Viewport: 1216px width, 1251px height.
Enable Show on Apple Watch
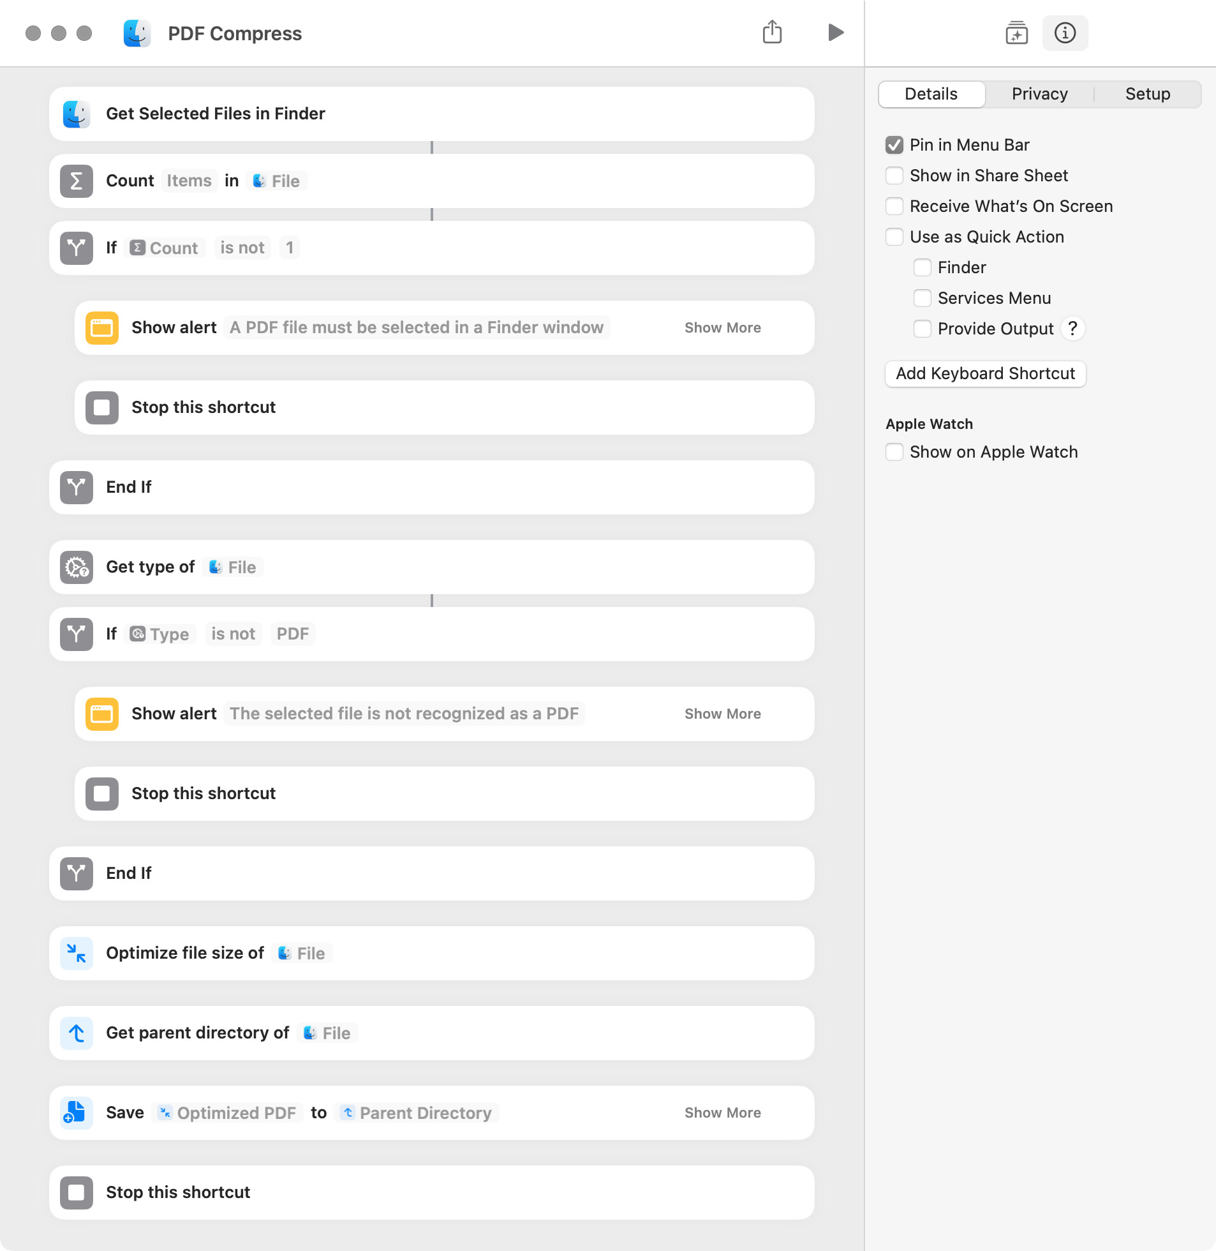[894, 453]
